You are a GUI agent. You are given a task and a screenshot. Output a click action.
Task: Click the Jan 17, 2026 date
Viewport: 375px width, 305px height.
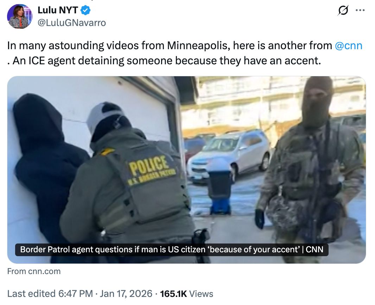click(126, 293)
